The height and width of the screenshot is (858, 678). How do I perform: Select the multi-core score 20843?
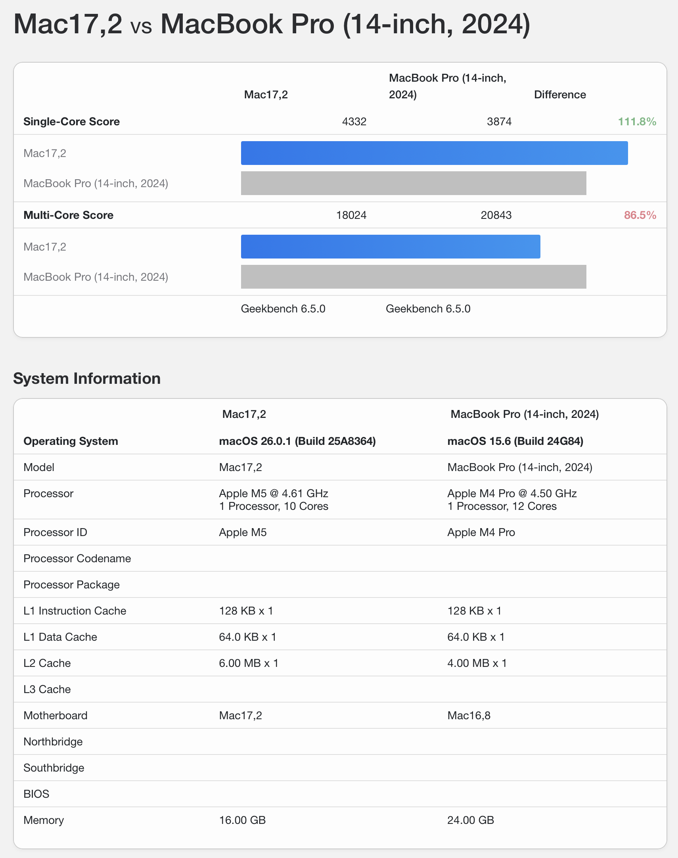[496, 215]
